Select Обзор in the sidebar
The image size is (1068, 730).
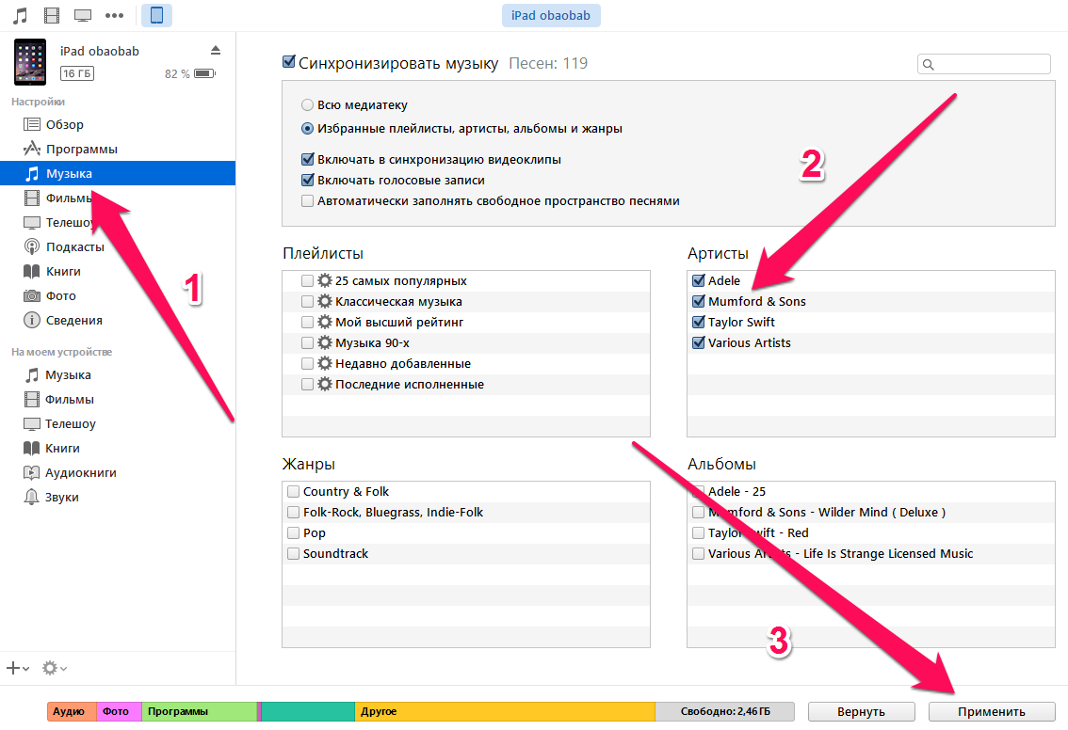[x=64, y=124]
